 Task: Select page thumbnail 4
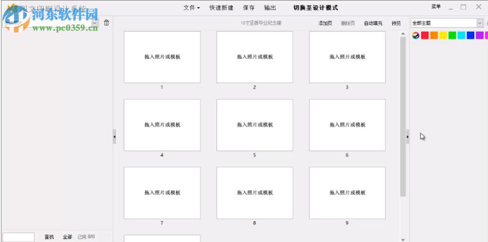(x=162, y=125)
